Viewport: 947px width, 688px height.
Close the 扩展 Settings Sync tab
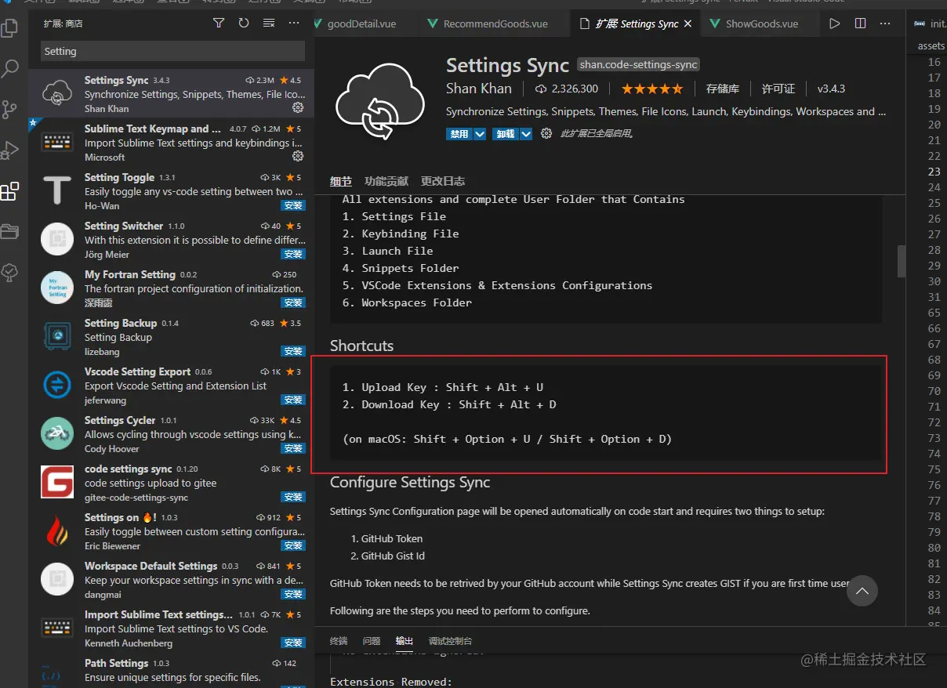point(688,24)
